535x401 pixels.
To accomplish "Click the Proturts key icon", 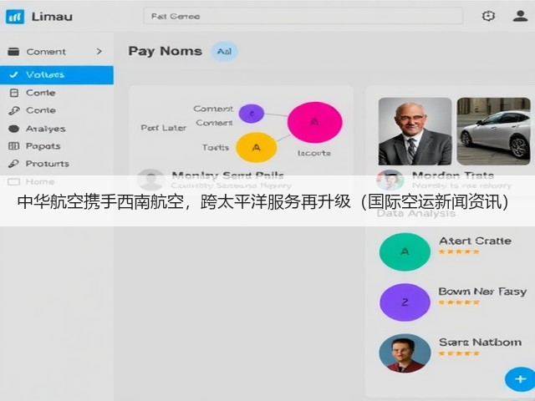I will point(13,164).
